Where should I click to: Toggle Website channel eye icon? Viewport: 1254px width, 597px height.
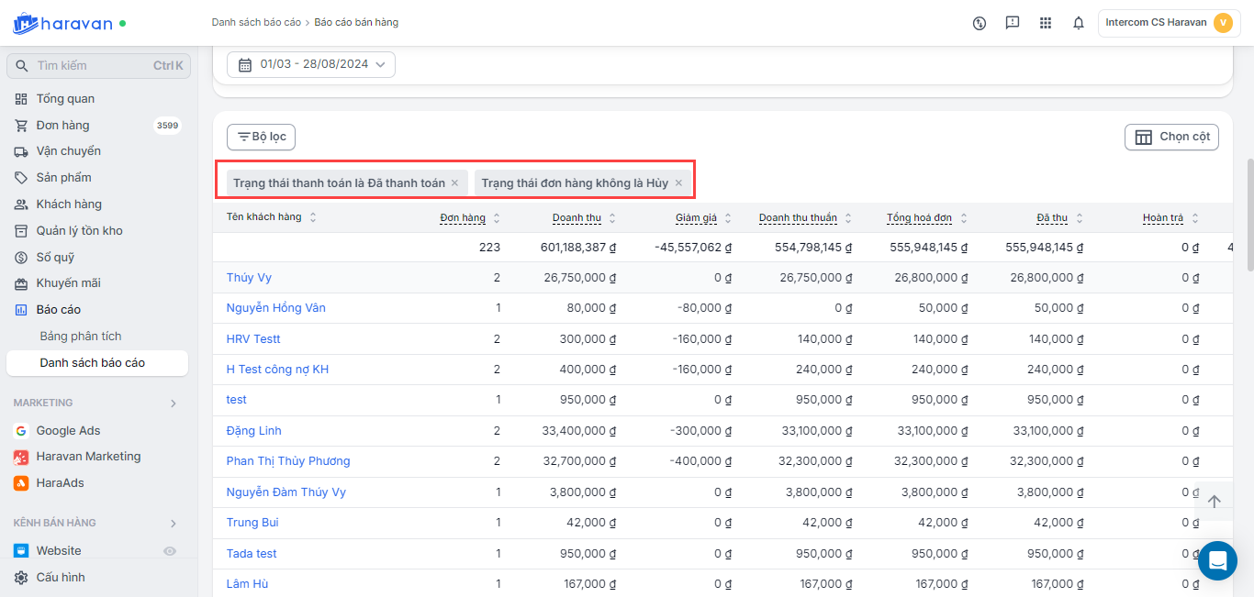click(x=169, y=551)
